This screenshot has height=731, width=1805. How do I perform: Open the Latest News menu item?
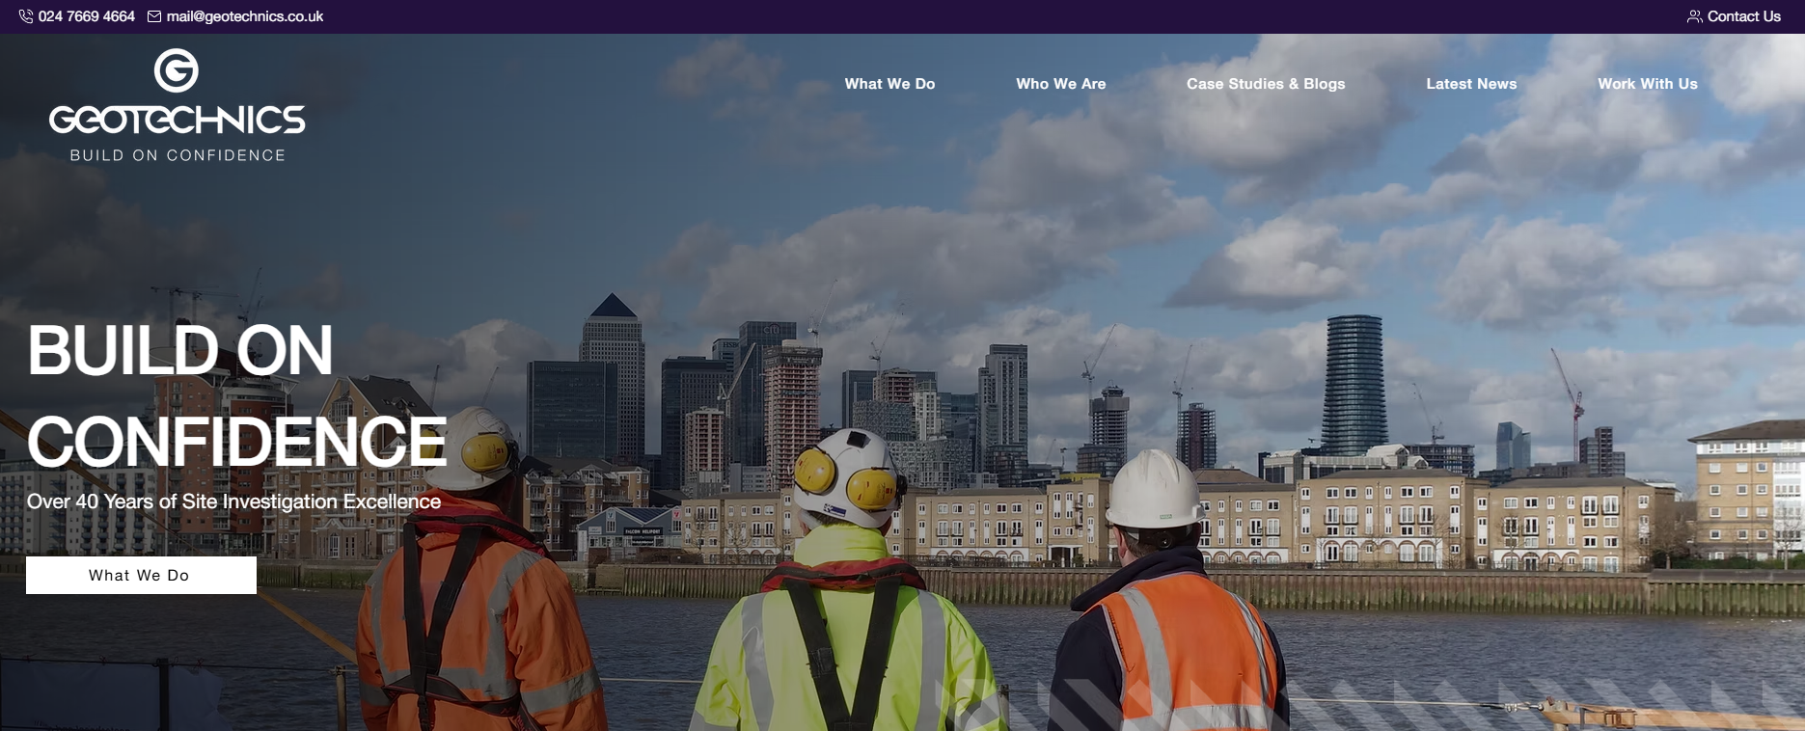point(1471,84)
